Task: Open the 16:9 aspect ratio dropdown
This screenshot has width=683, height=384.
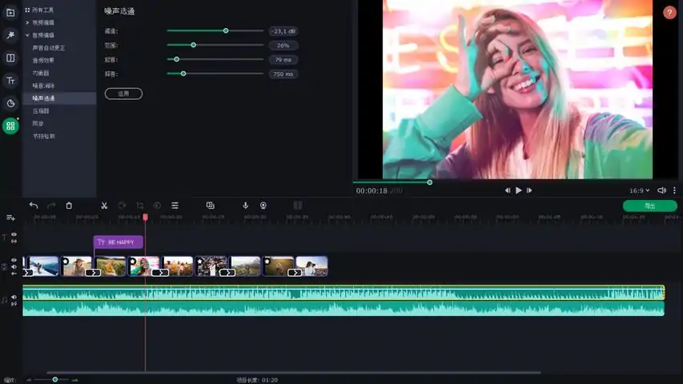Action: tap(640, 190)
